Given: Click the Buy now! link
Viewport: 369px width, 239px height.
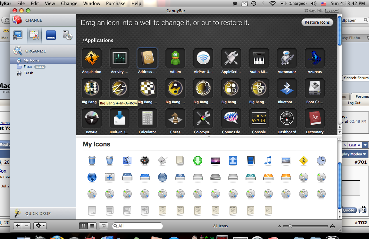Looking at the screenshot, I should click(x=331, y=11).
